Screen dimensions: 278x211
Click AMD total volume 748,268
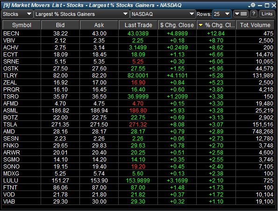(x=263, y=132)
